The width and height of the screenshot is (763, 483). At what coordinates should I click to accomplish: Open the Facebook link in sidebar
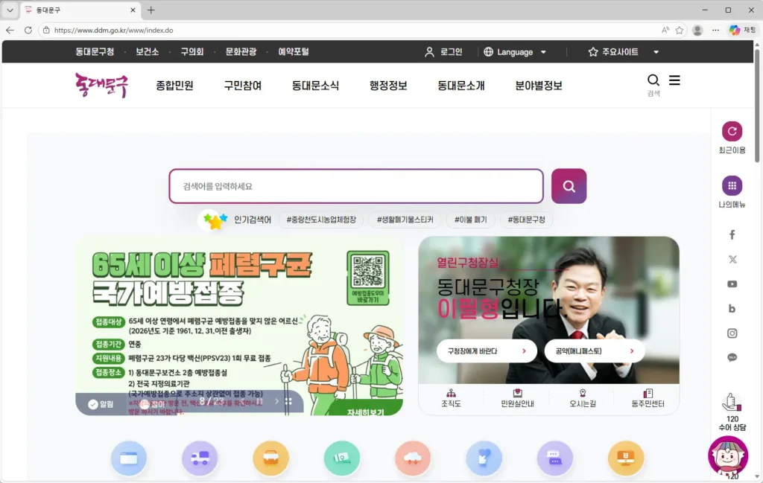pyautogui.click(x=732, y=234)
